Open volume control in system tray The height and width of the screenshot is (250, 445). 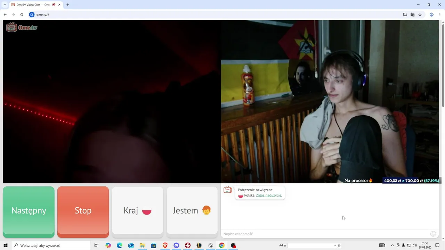414,245
